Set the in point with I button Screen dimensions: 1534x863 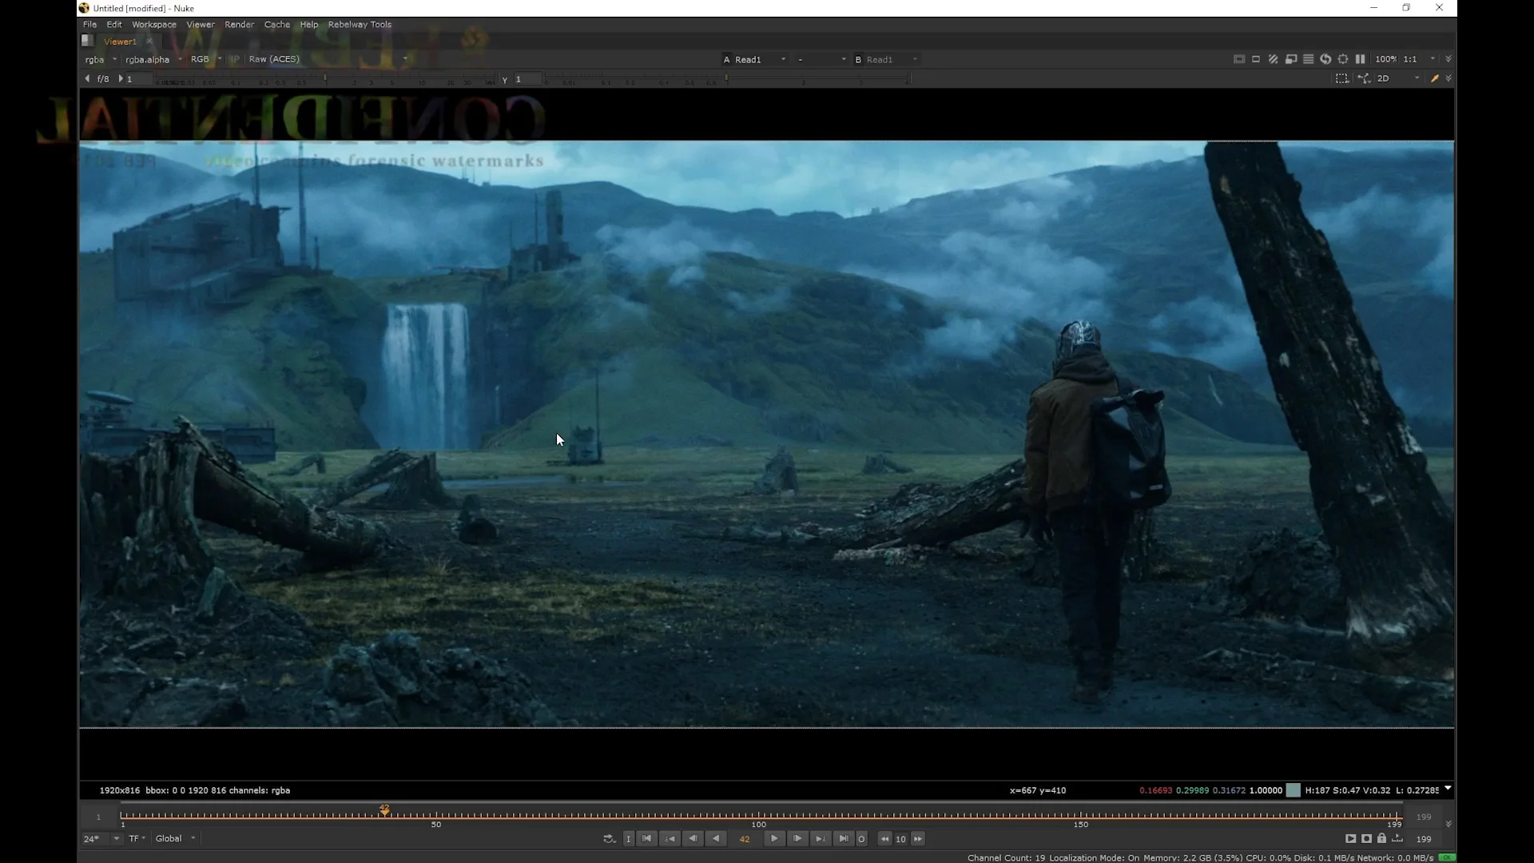click(x=629, y=839)
